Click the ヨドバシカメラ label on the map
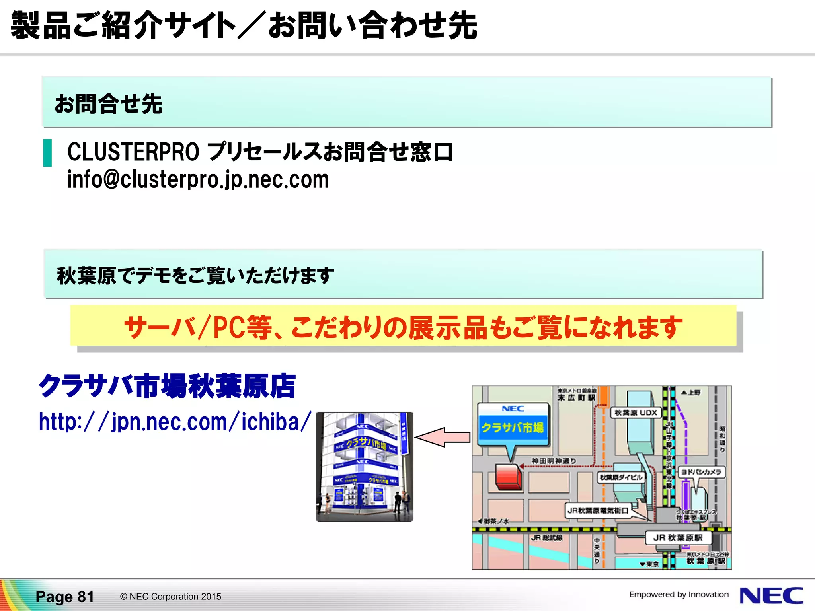The height and width of the screenshot is (611, 815). point(701,472)
